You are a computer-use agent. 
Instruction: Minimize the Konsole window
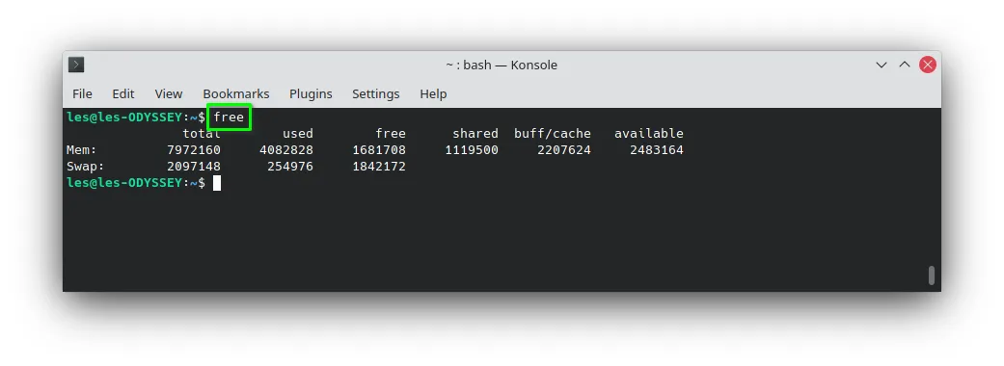pyautogui.click(x=882, y=65)
